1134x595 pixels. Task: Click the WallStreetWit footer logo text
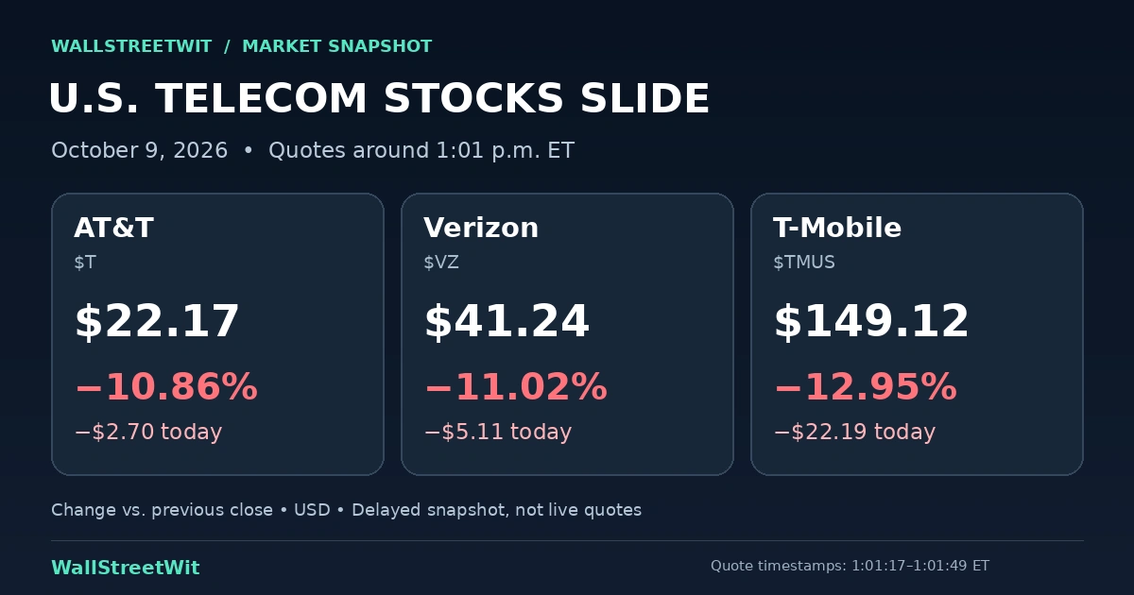pyautogui.click(x=126, y=568)
